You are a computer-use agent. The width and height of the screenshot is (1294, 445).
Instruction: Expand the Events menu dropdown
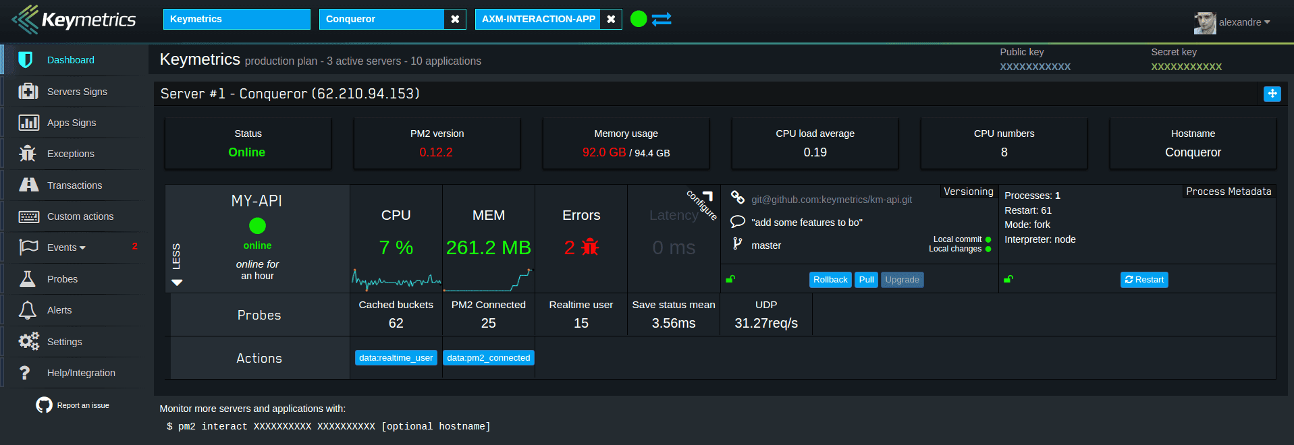click(x=66, y=247)
